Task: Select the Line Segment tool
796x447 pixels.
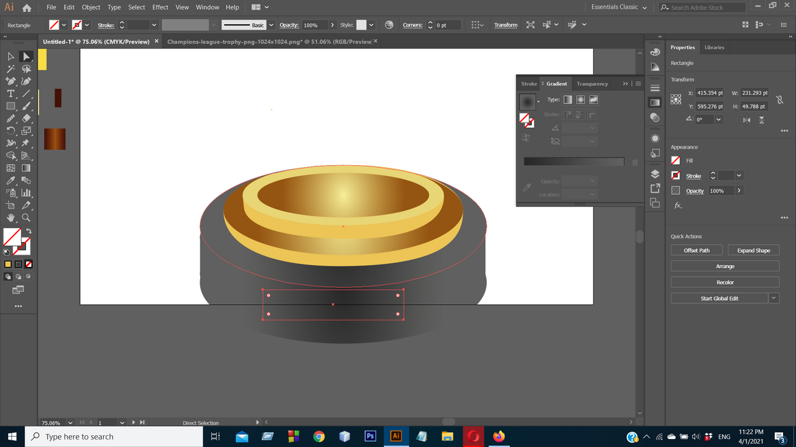Action: (26, 94)
